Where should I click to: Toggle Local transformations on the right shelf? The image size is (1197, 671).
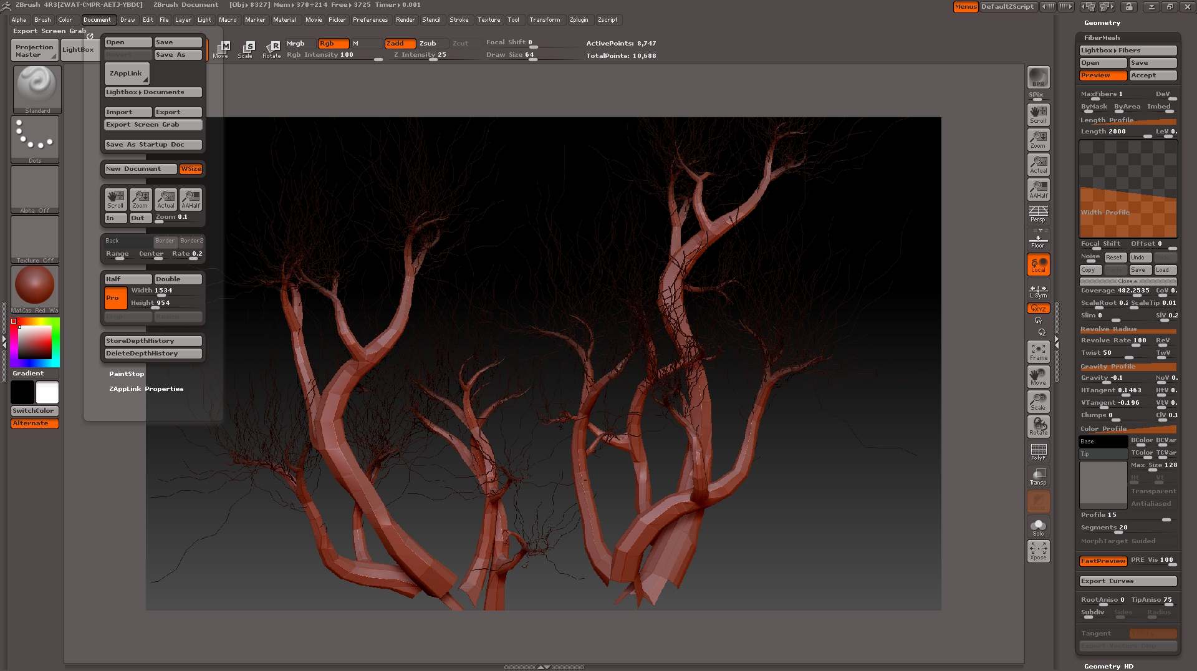1037,264
